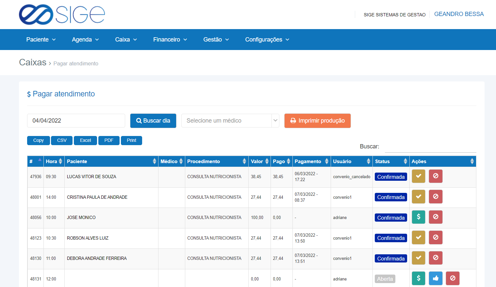The height and width of the screenshot is (287, 496).
Task: Cancel appointment 48131
Action: pyautogui.click(x=453, y=278)
